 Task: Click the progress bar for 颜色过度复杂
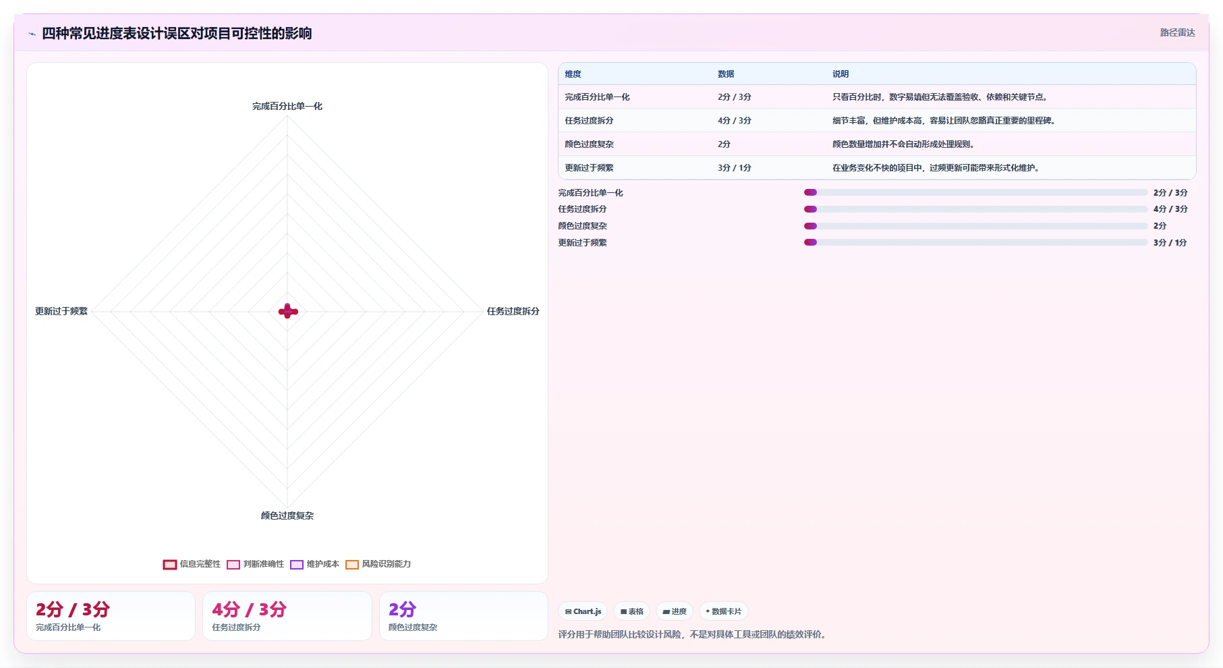point(975,226)
